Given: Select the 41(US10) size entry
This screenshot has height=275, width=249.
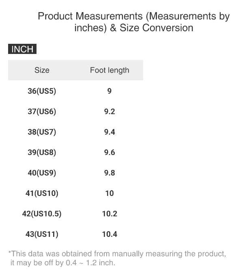Looking at the screenshot, I should tap(42, 193).
